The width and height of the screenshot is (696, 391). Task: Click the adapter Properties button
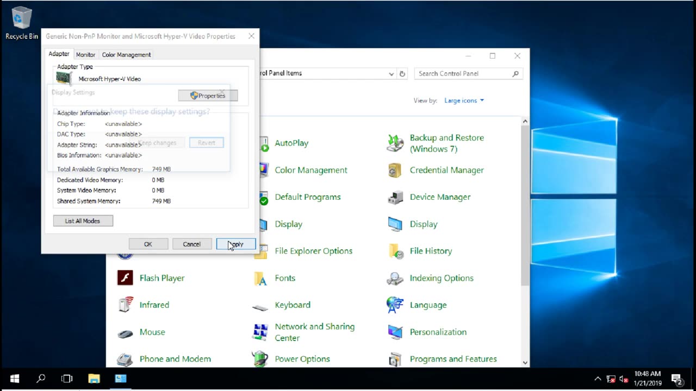pyautogui.click(x=208, y=96)
